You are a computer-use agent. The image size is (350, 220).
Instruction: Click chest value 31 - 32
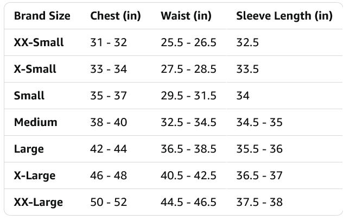point(109,42)
